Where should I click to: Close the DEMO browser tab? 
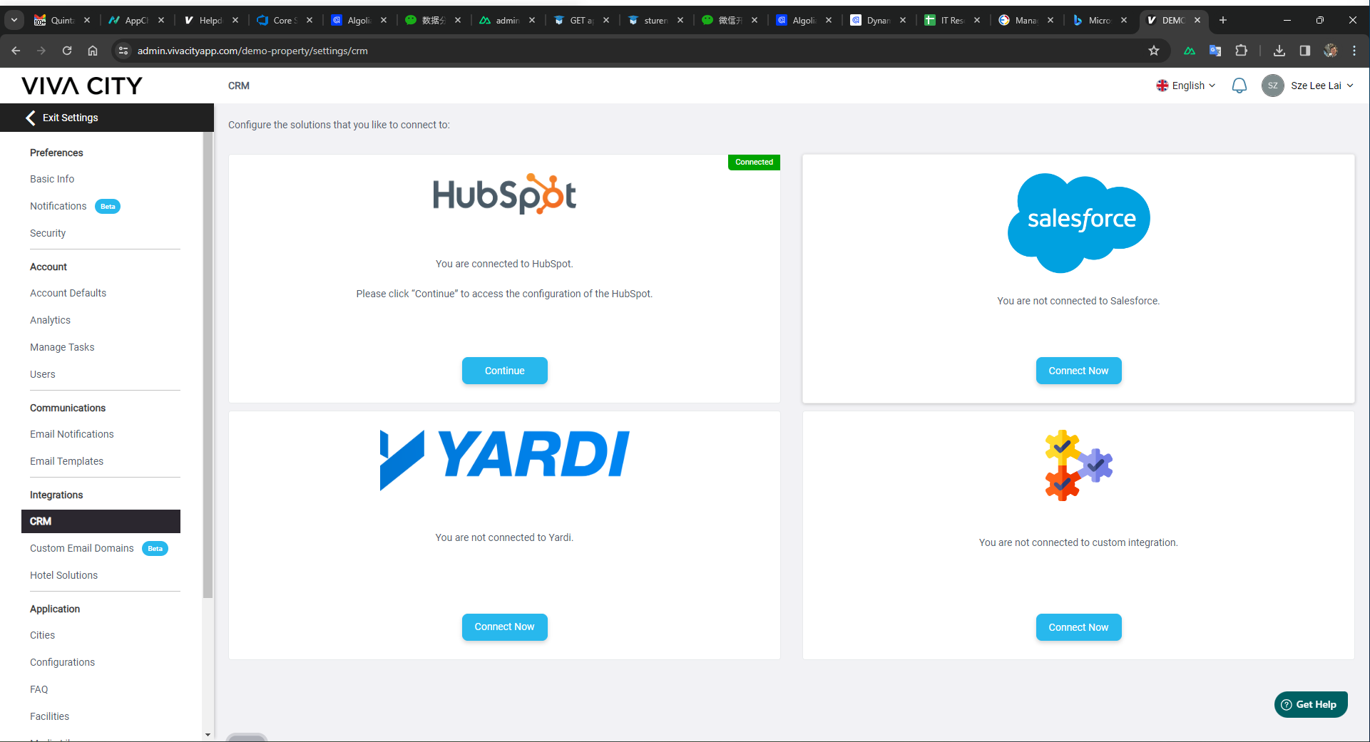tap(1198, 20)
